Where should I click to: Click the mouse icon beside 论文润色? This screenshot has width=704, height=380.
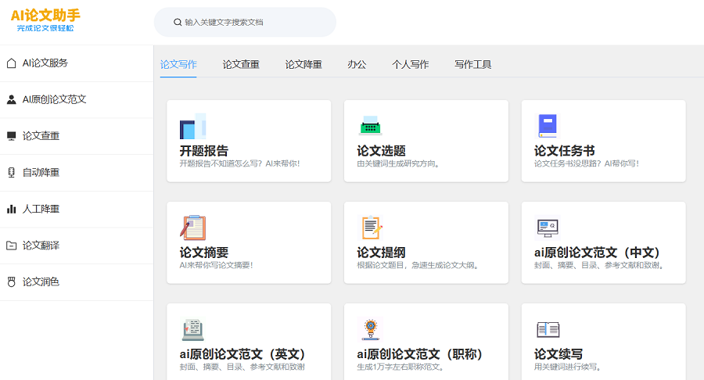(x=12, y=281)
